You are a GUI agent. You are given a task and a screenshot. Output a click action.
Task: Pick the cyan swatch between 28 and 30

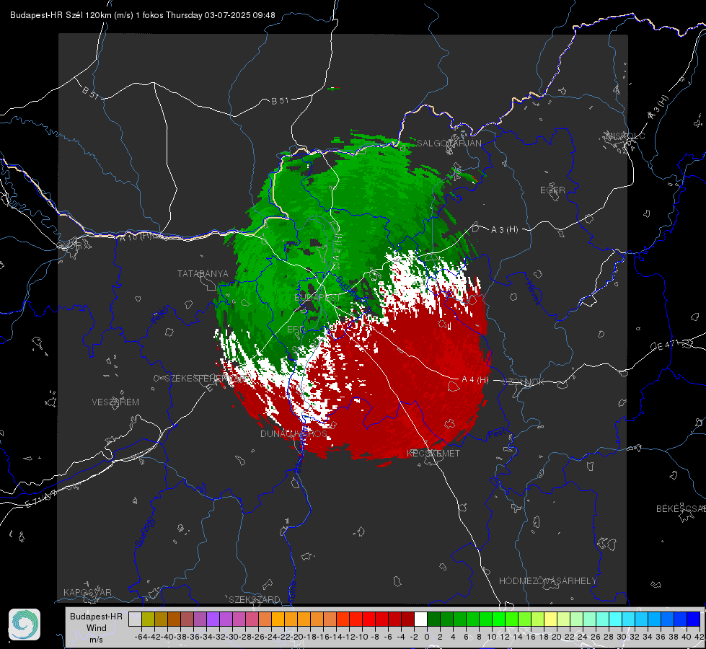616,619
